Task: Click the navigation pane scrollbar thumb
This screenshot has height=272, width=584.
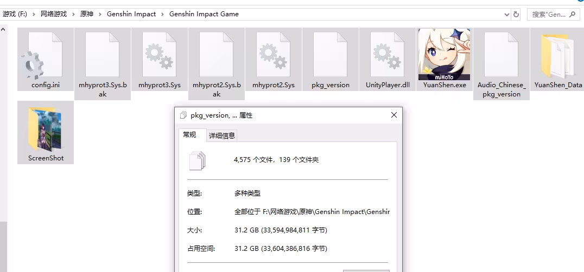Action: point(3,247)
